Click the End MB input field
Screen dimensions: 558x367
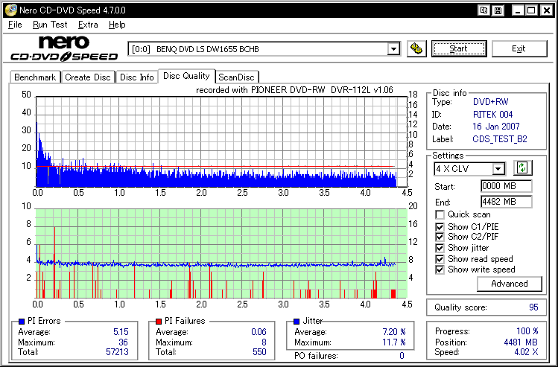point(507,202)
